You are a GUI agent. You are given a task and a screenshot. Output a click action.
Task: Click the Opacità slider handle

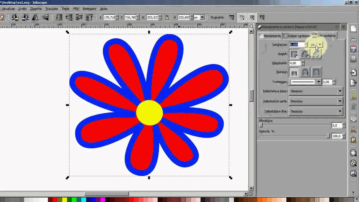(328, 136)
